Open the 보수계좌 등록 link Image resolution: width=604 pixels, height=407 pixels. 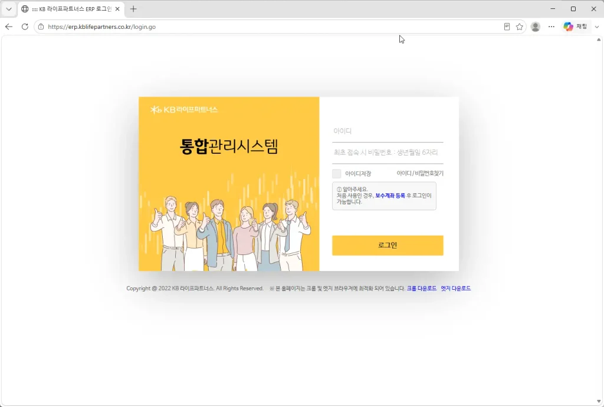coord(390,196)
